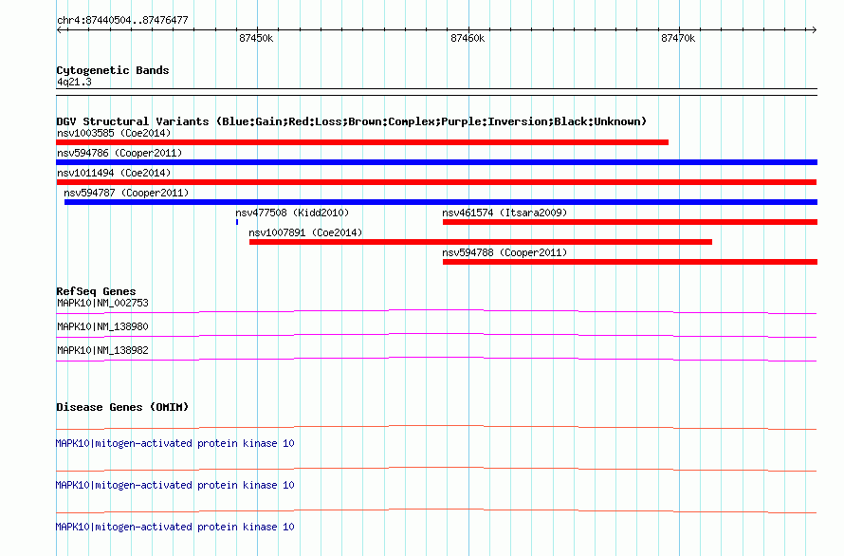Open variant nsv594786 (Cooper2011) label
The height and width of the screenshot is (556, 844).
[119, 153]
